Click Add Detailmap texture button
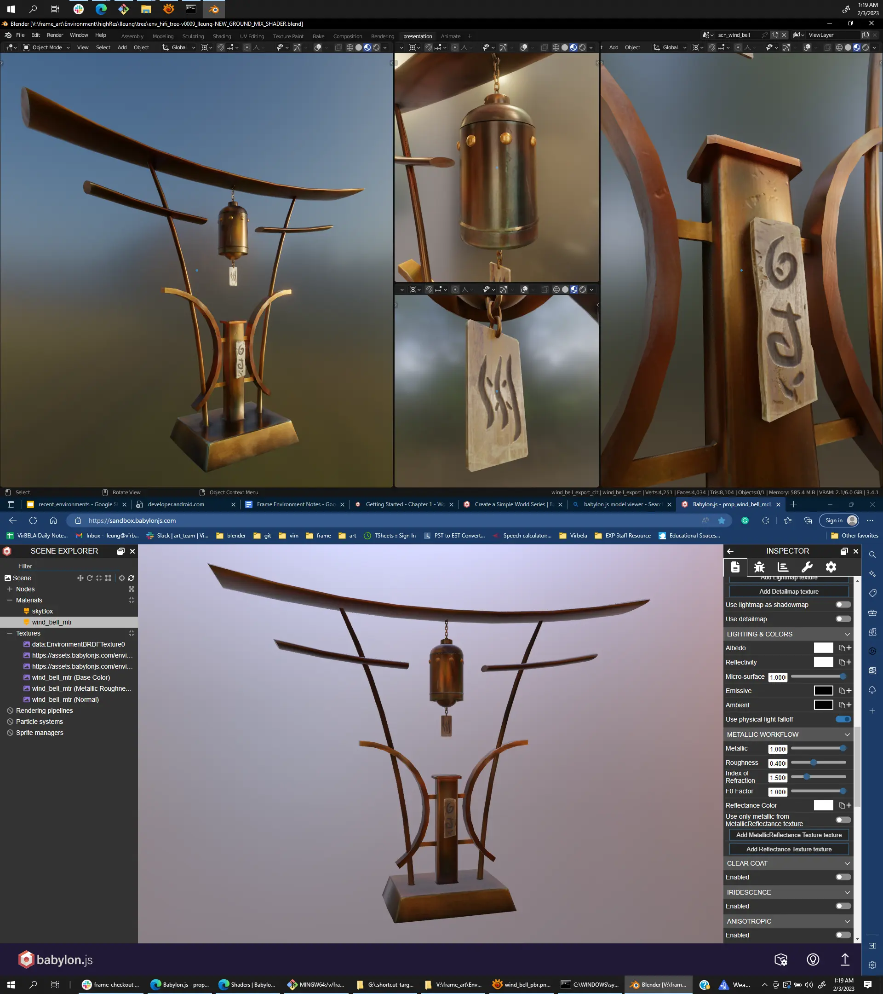Image resolution: width=883 pixels, height=994 pixels. 788,591
